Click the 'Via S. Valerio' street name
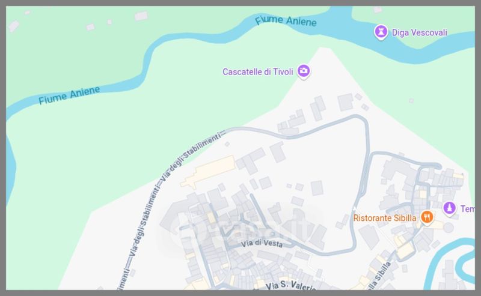The image size is (481, 296). pyautogui.click(x=290, y=285)
